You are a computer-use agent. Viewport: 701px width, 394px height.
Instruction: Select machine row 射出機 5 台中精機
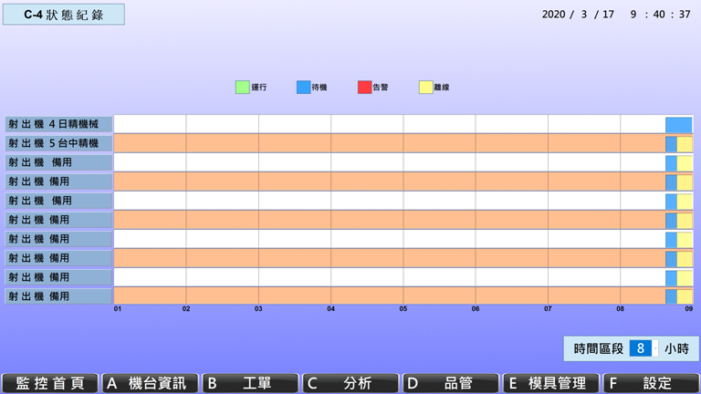coord(58,143)
